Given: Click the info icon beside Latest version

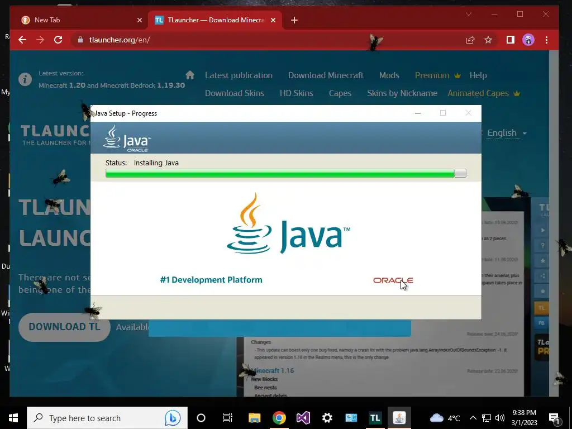Looking at the screenshot, I should (x=25, y=79).
